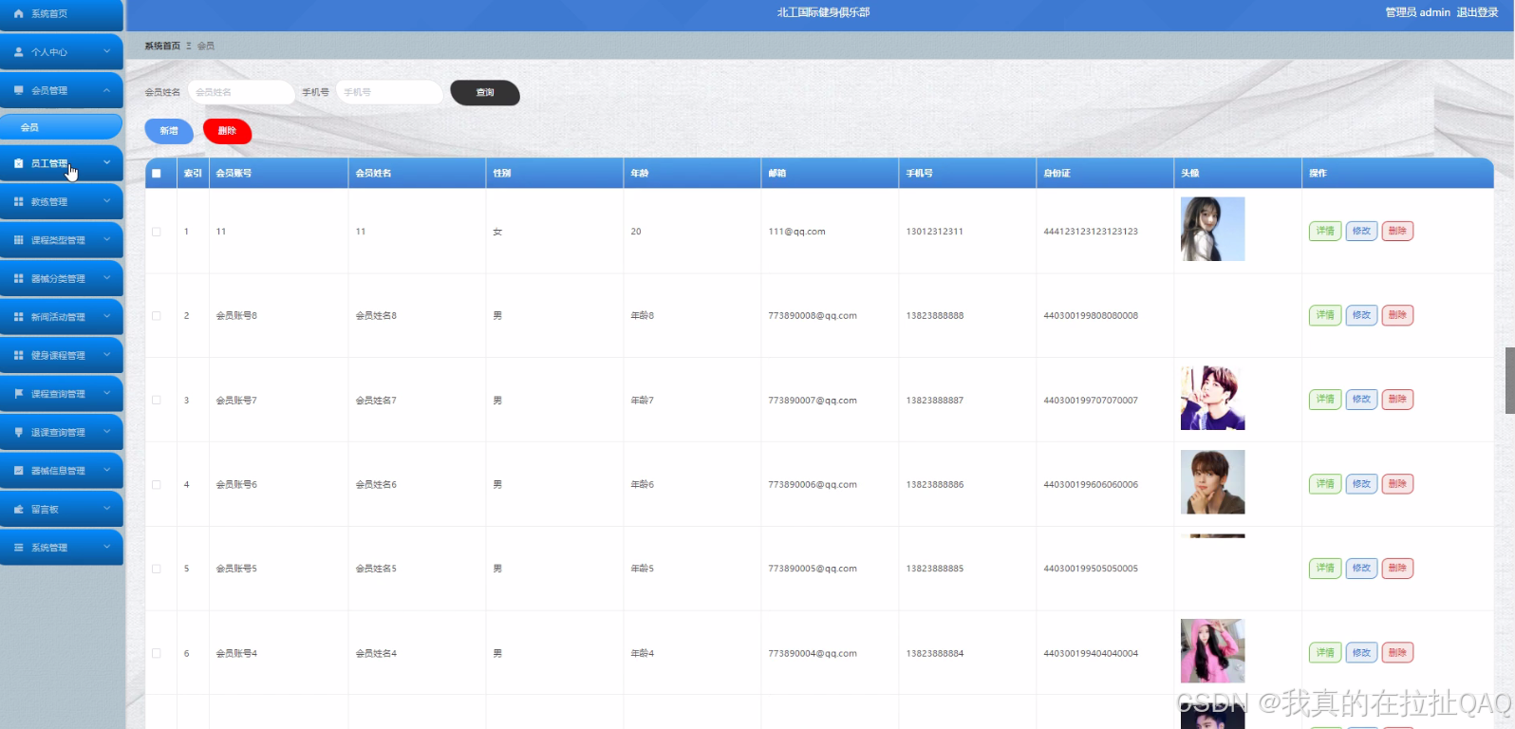Expand 员工管理 via its chevron arrow
The image size is (1515, 729).
106,163
